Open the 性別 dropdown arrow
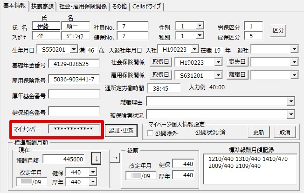Viewport: 304px width, 193px height. [x=200, y=26]
